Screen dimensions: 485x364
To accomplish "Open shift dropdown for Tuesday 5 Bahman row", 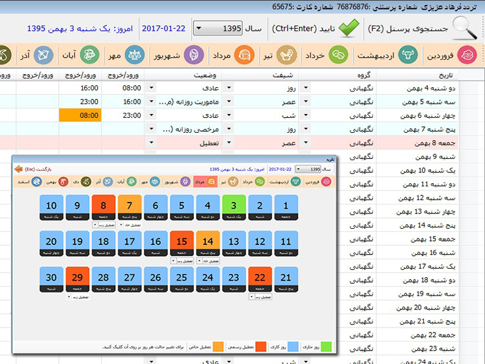I will pyautogui.click(x=229, y=101).
